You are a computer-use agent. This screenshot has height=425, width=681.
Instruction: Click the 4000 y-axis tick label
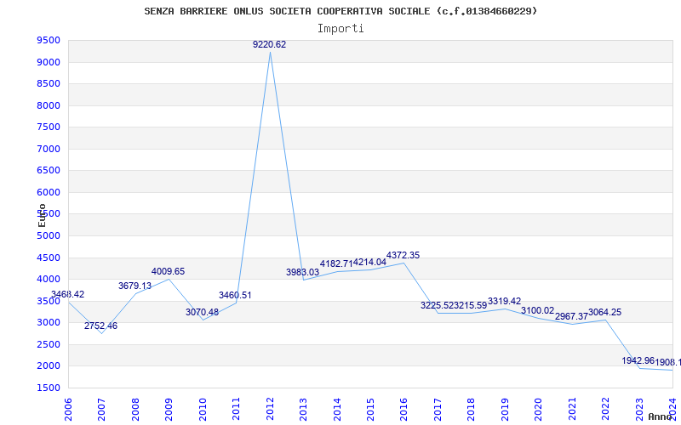(x=49, y=280)
